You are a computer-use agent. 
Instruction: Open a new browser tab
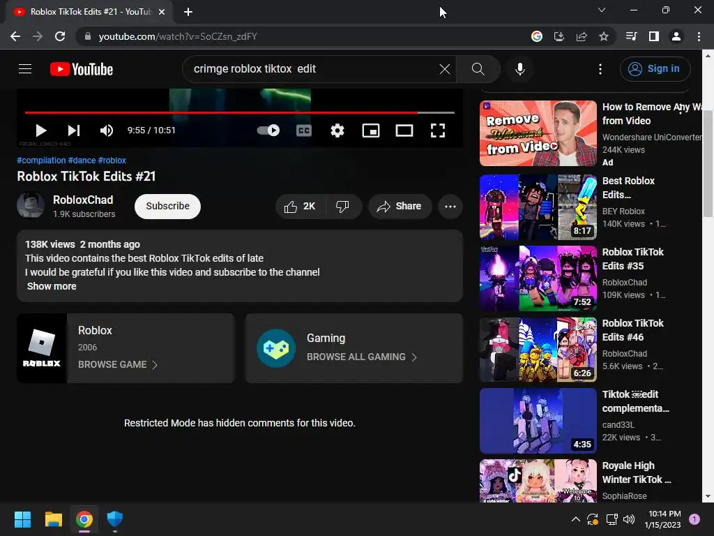188,12
